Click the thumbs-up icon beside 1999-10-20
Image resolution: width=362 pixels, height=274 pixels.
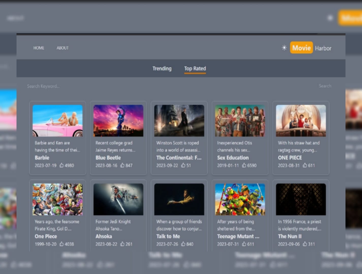[x=61, y=244]
